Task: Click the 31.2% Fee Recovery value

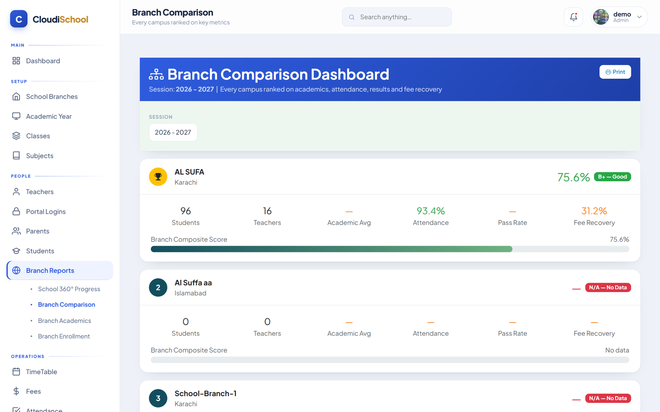Action: (594, 211)
